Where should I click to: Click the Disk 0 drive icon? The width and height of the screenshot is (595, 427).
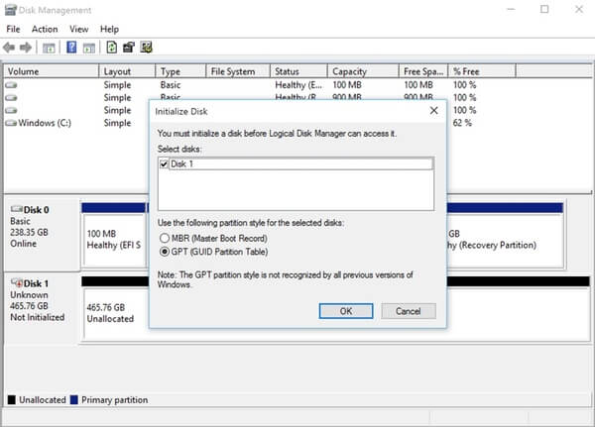pyautogui.click(x=16, y=209)
